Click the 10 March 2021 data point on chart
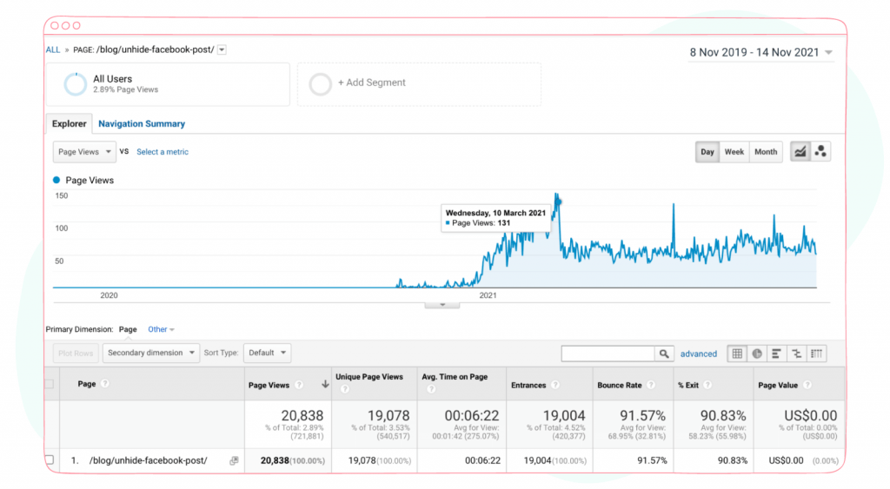 [x=557, y=202]
